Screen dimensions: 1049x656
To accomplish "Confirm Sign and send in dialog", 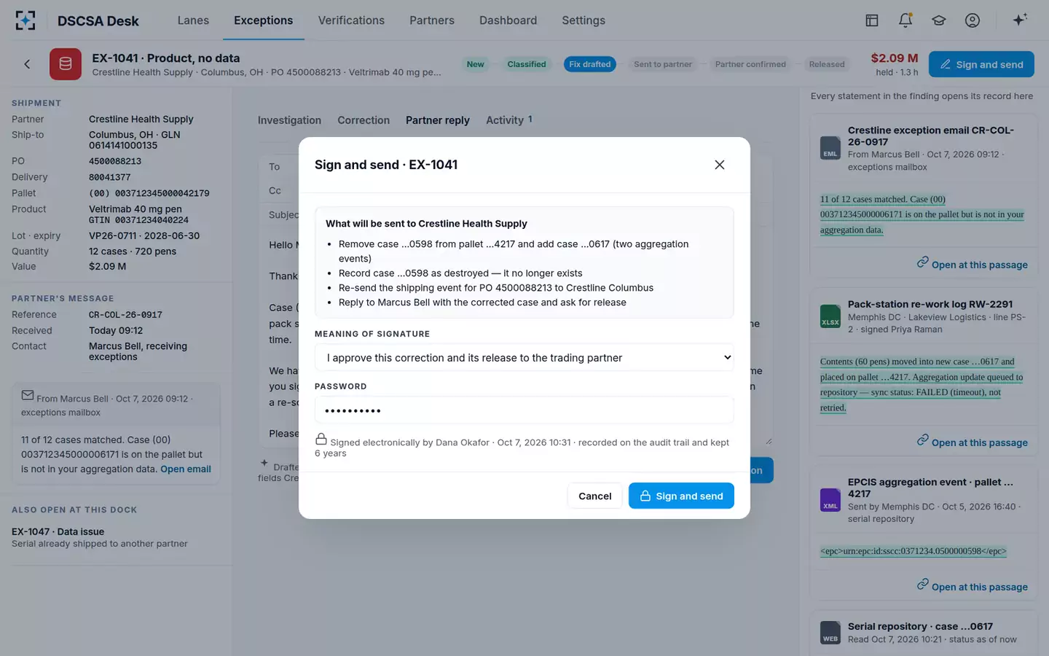I will point(681,496).
